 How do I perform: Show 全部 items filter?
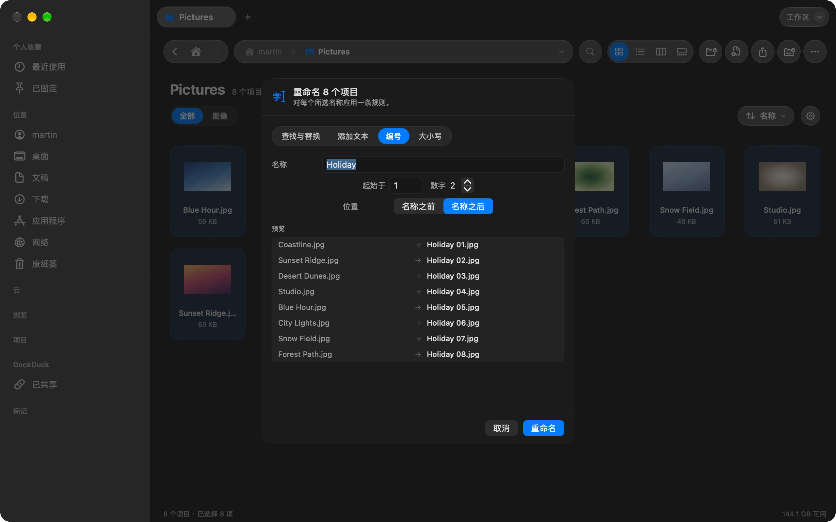(187, 116)
